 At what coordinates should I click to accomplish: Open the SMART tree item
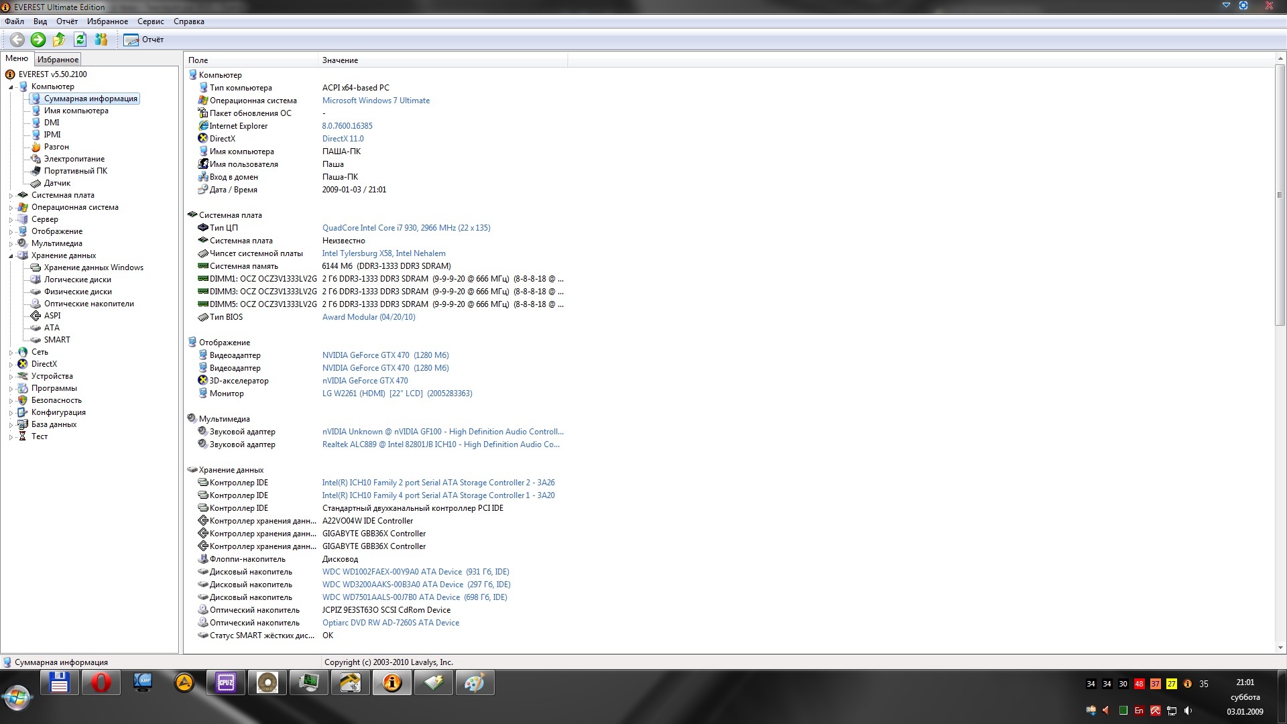pos(57,340)
